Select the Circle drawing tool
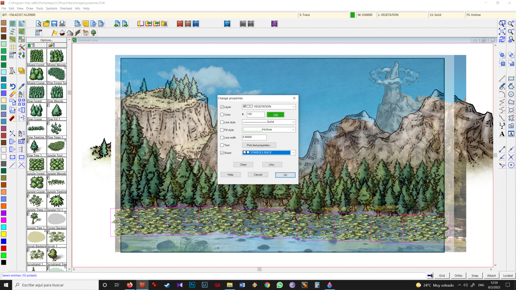The height and width of the screenshot is (290, 516). pos(511,94)
